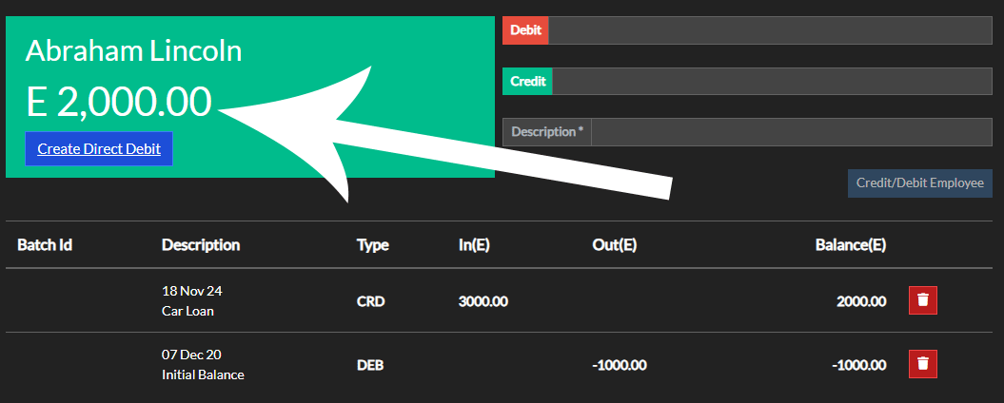Image resolution: width=1004 pixels, height=403 pixels.
Task: Select the Batch Id column header
Action: coord(45,245)
